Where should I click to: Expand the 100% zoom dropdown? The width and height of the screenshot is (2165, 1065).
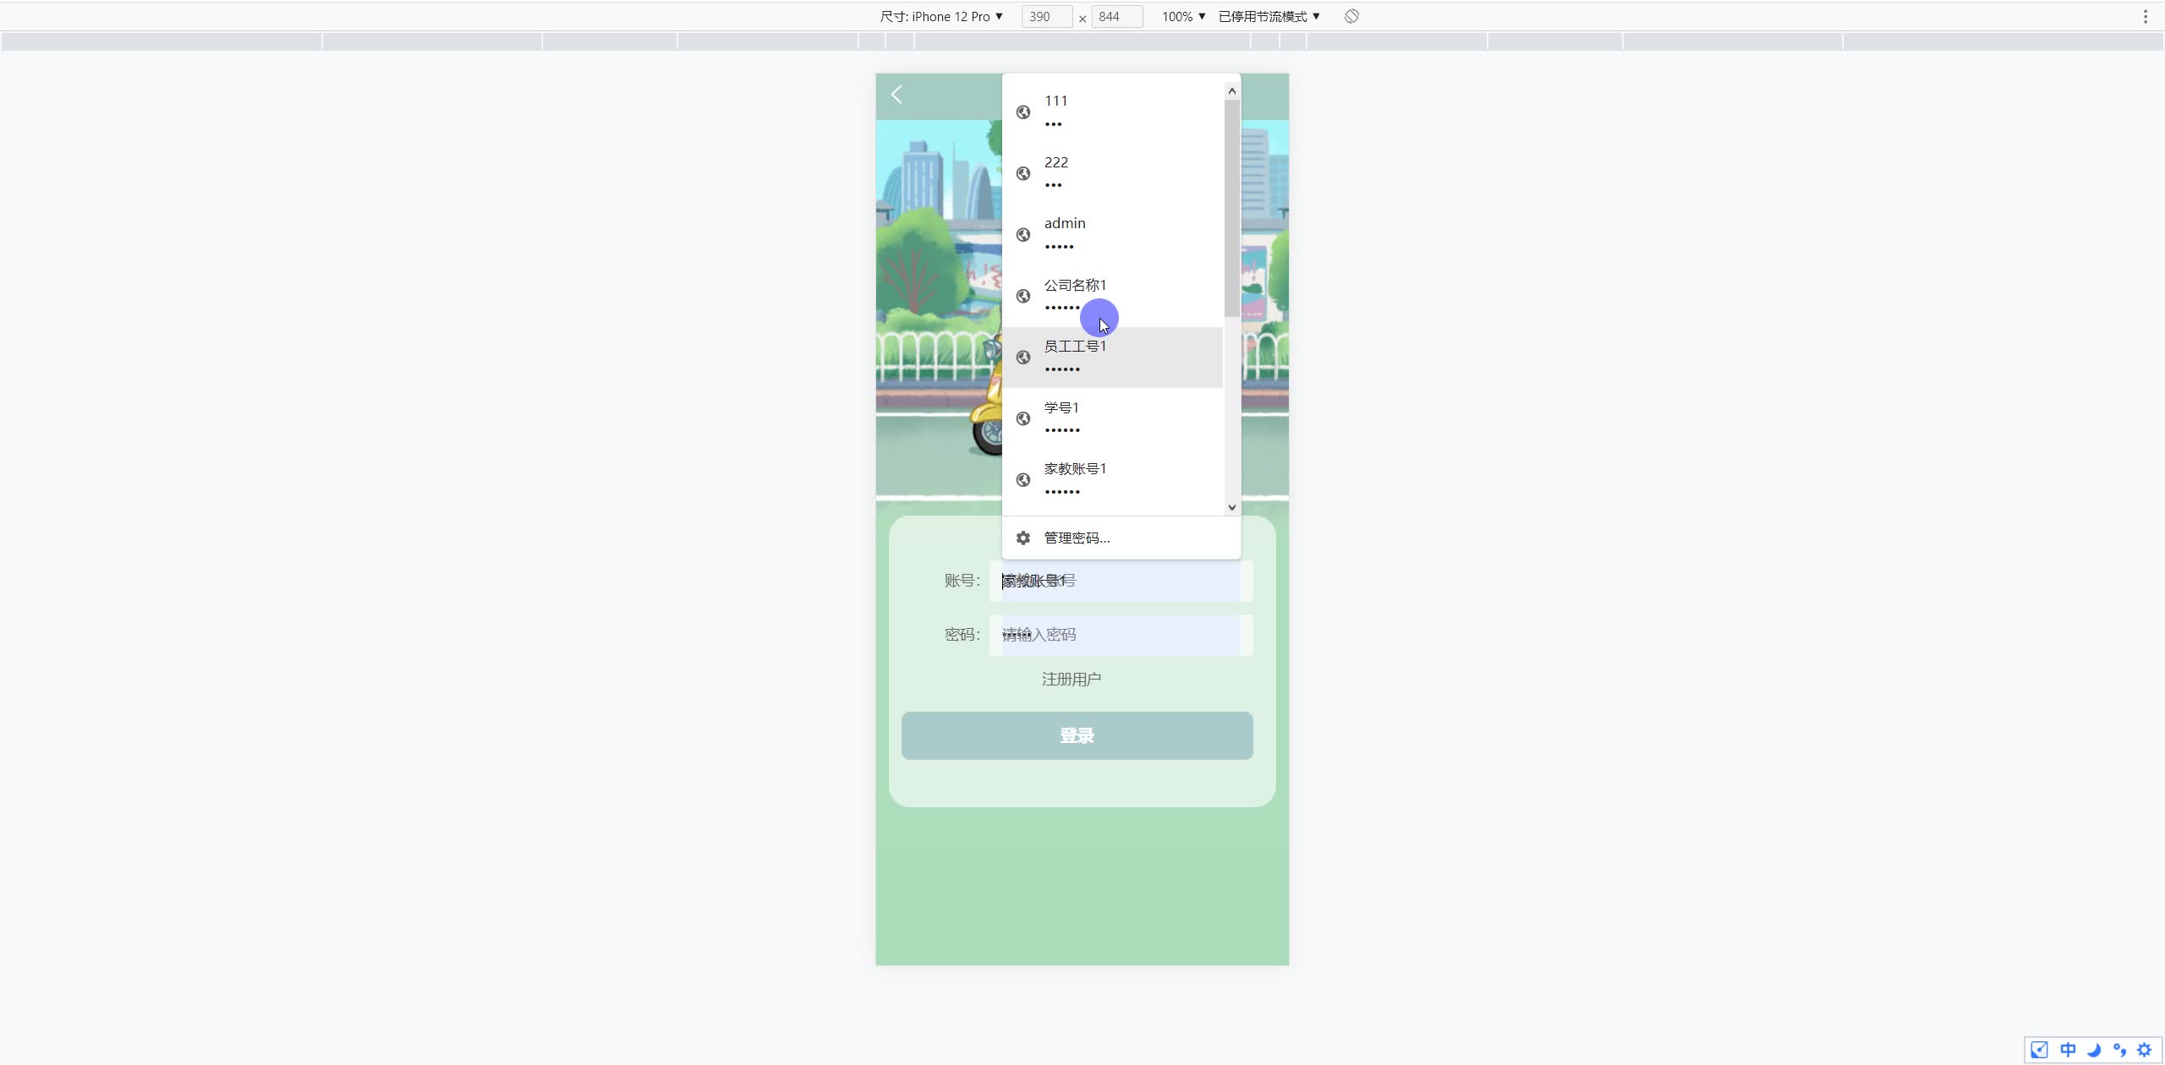click(1183, 16)
